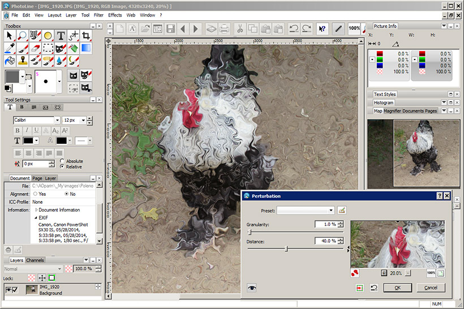Viewport: 464px width, 309px height.
Task: Switch to the Page tab
Action: pos(37,178)
